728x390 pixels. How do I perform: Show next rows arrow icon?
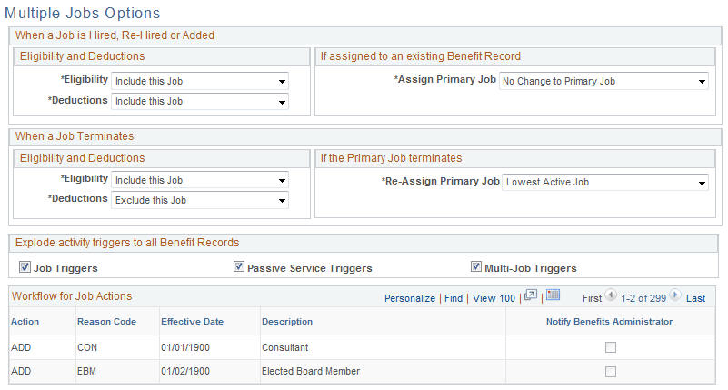[x=675, y=295]
